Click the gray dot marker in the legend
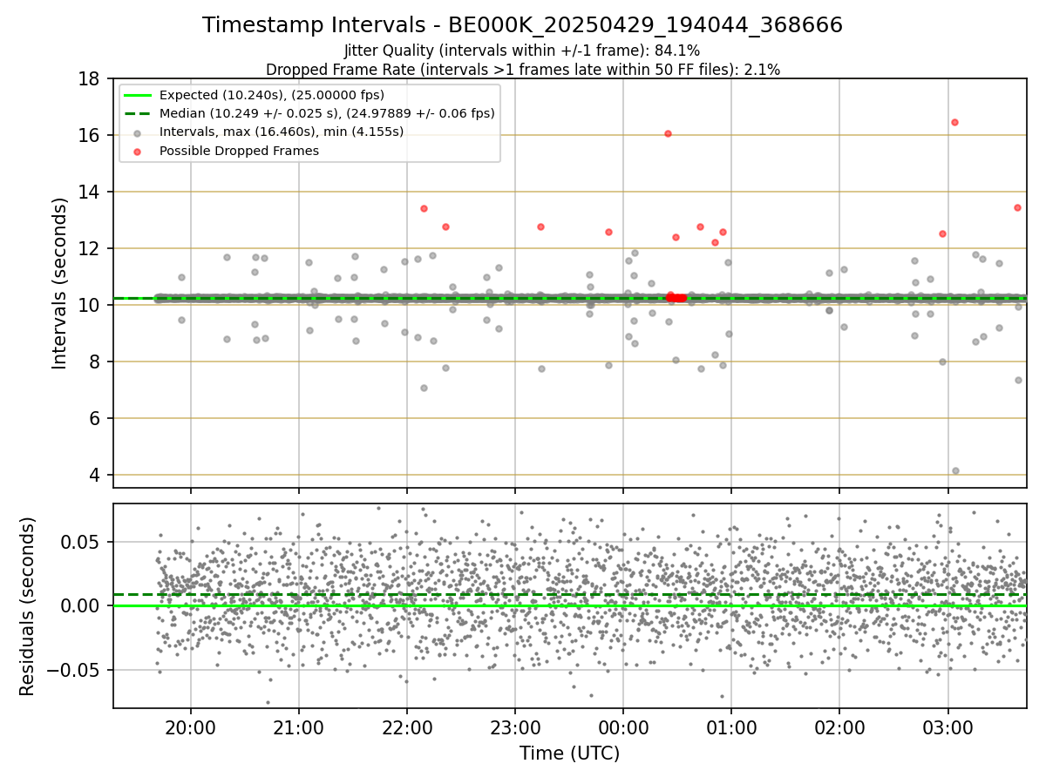The width and height of the screenshot is (1046, 784). pos(139,132)
